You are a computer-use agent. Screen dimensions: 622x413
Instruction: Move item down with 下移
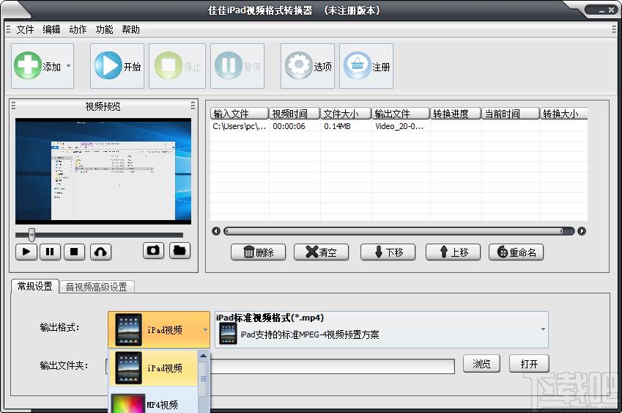click(x=388, y=252)
